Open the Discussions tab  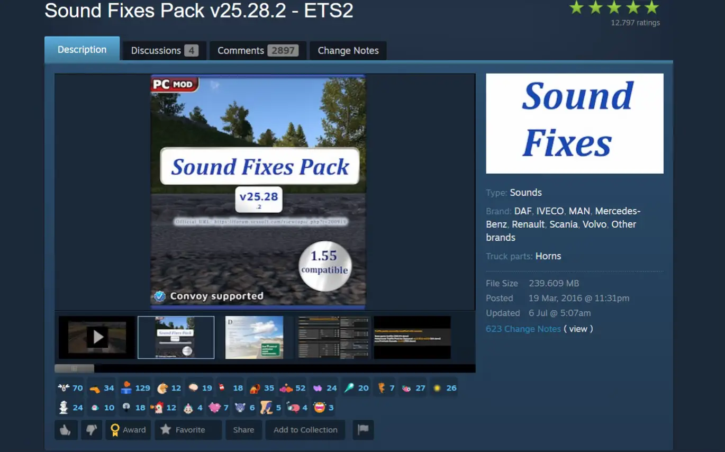point(165,51)
